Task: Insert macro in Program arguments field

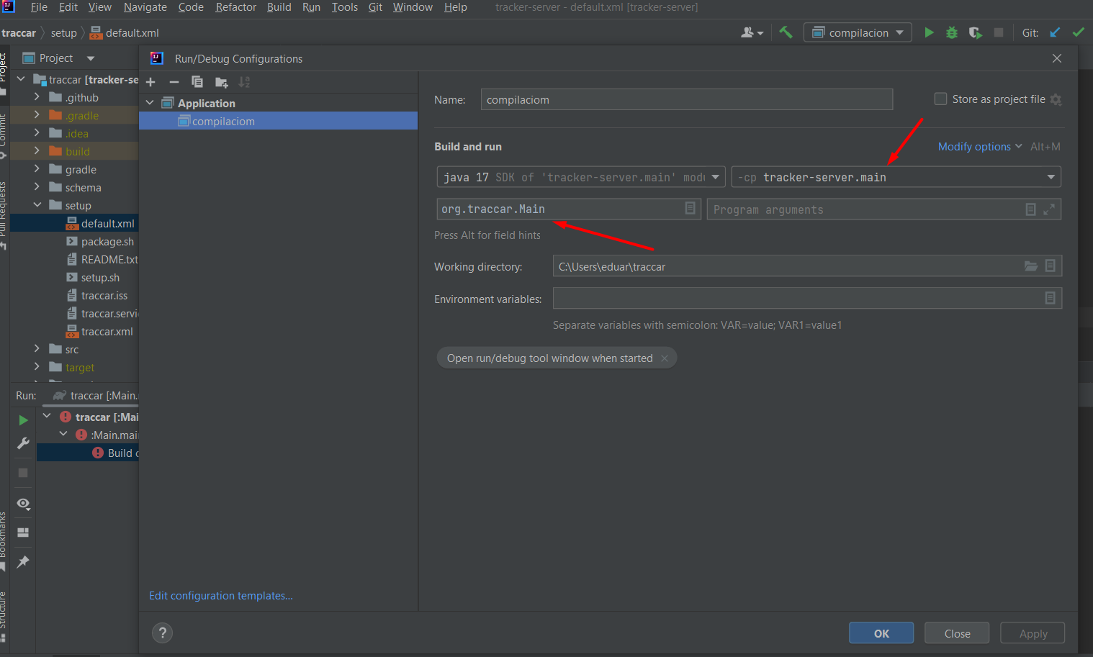Action: pos(1030,209)
